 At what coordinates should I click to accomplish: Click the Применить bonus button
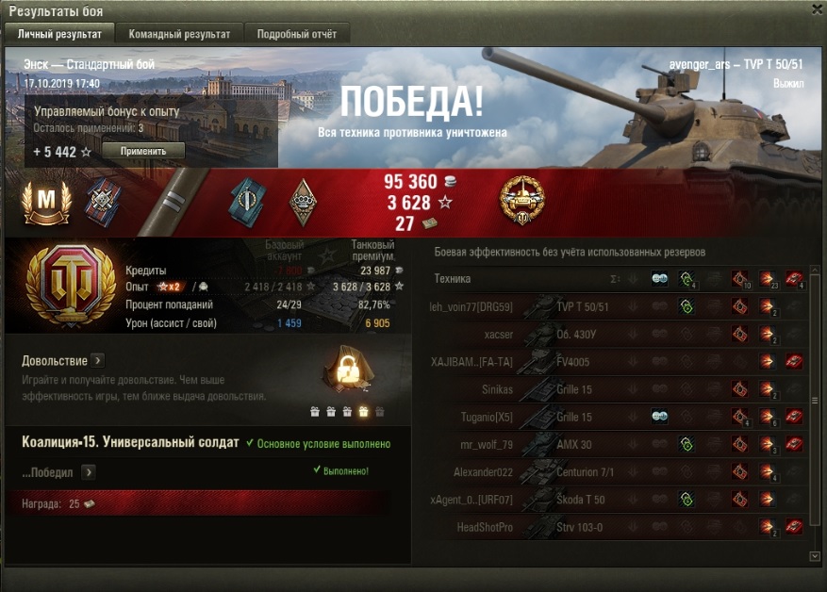coord(143,151)
